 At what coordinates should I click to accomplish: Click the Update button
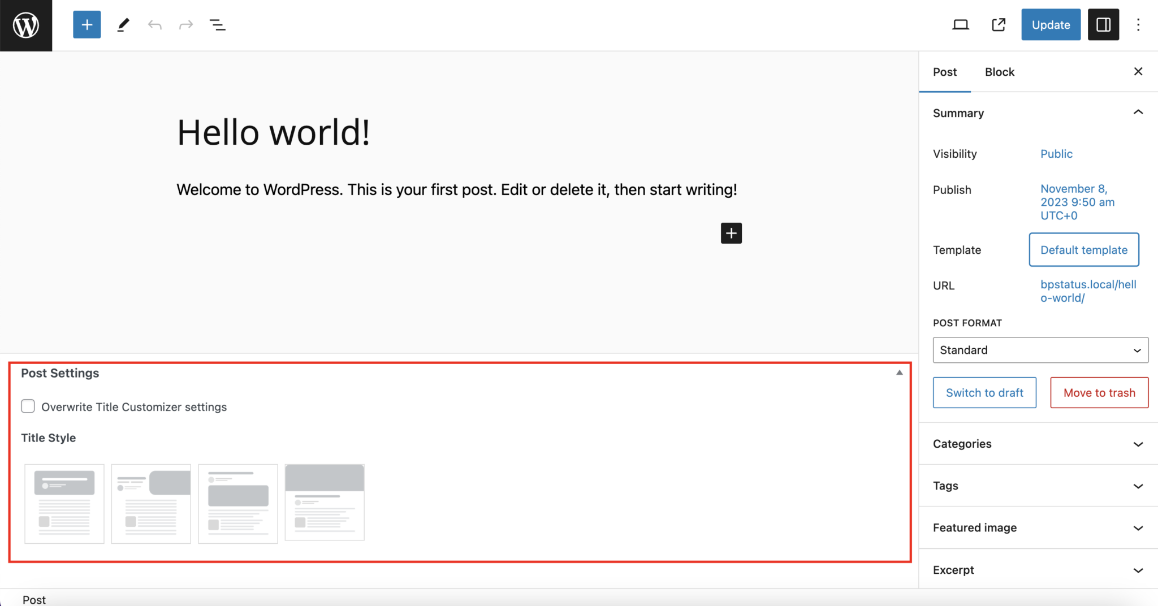1050,24
